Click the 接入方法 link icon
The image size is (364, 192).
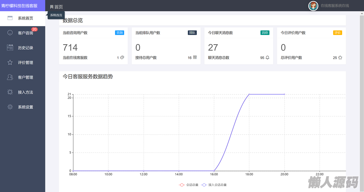(x=10, y=92)
